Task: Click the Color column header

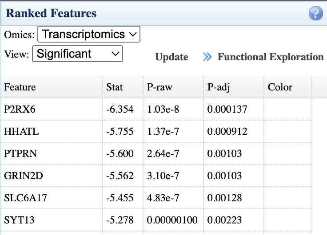Action: pyautogui.click(x=280, y=87)
